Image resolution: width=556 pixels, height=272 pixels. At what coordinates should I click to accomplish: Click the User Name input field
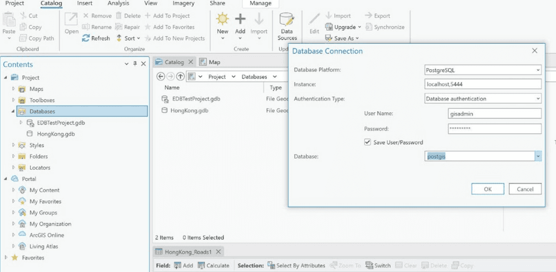click(495, 113)
